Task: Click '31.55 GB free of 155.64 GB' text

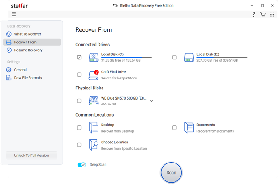Action: coord(121,60)
